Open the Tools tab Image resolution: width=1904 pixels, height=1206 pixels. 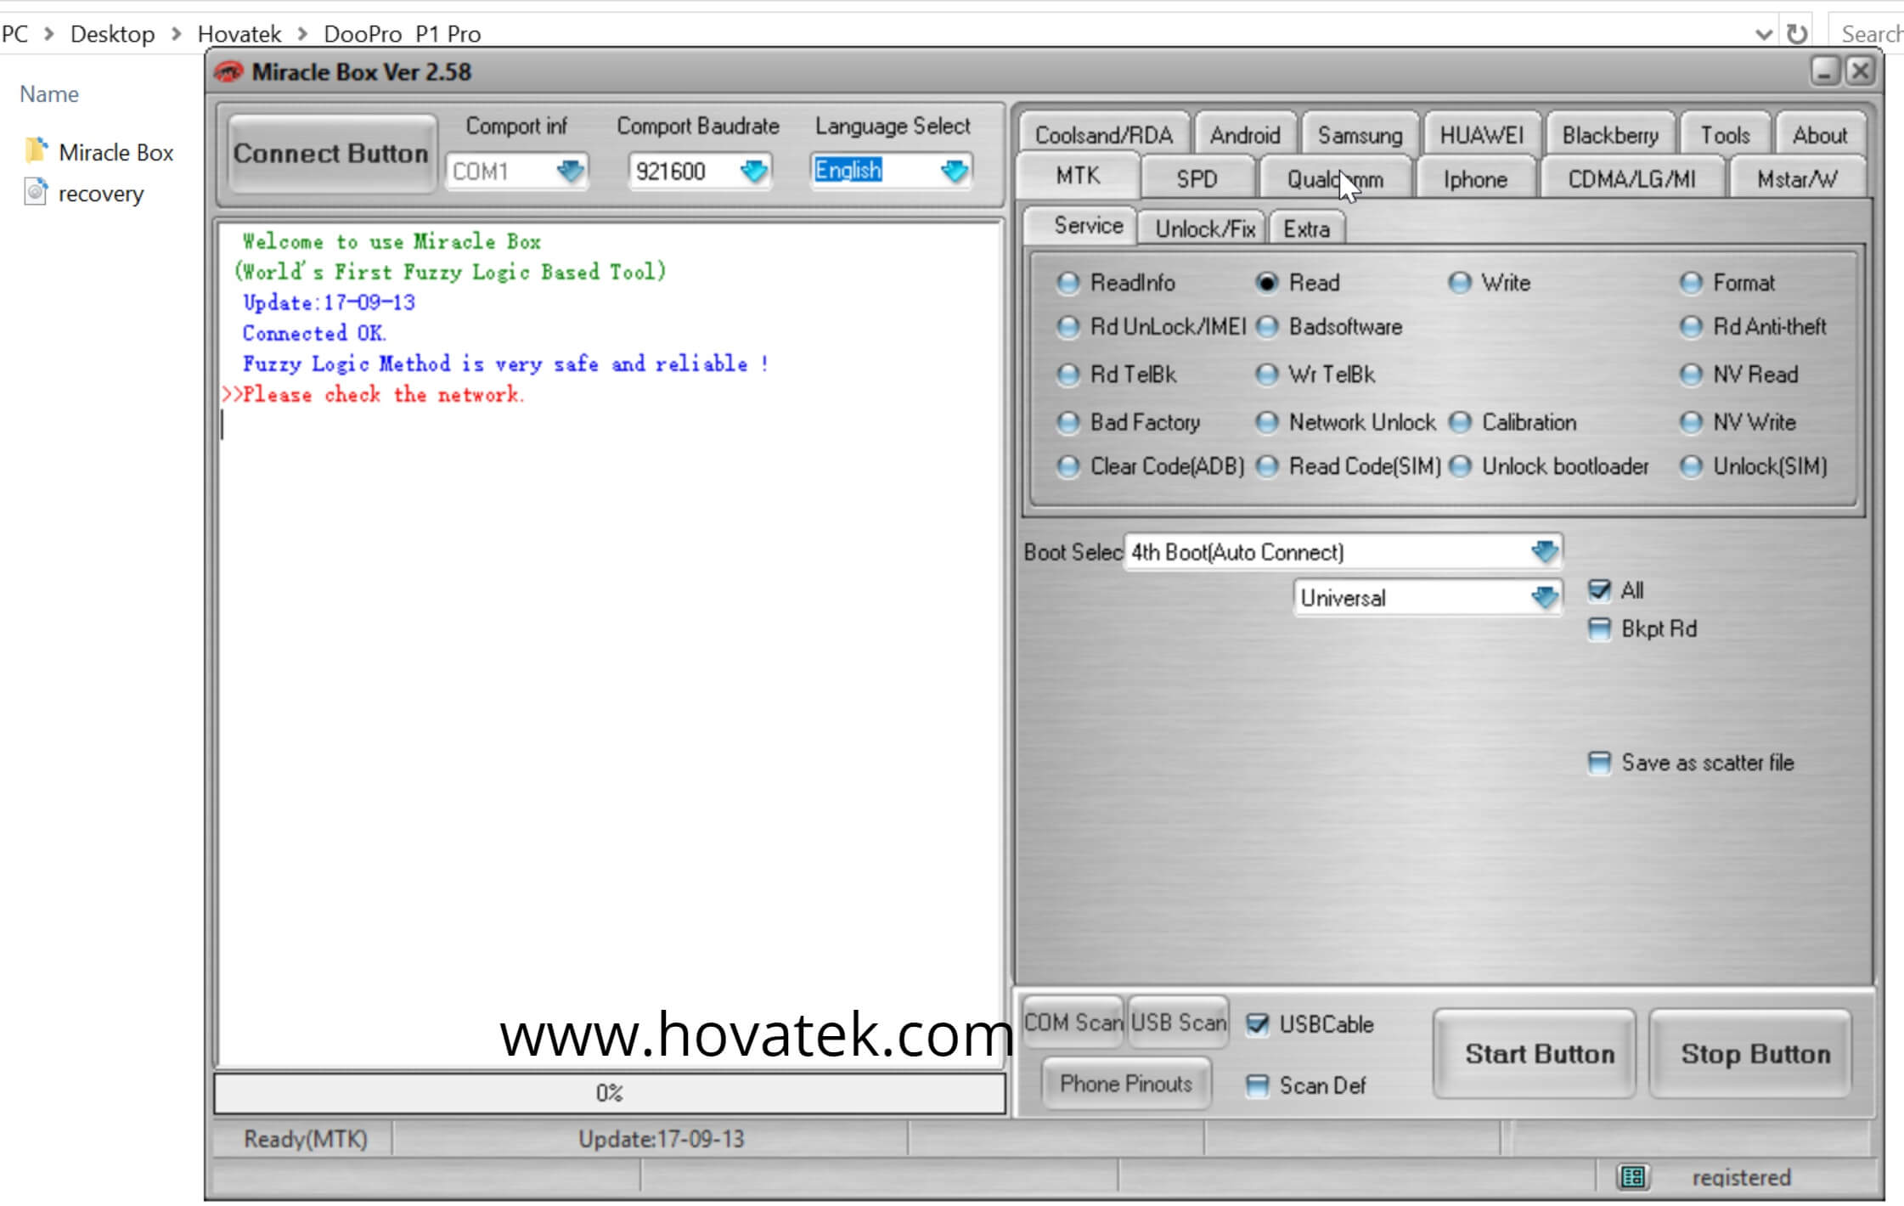tap(1725, 134)
